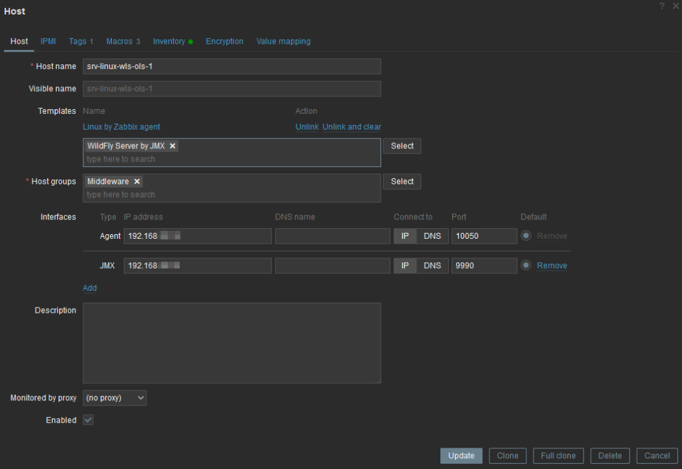Click the JMX port field
Image resolution: width=682 pixels, height=469 pixels.
click(x=484, y=265)
